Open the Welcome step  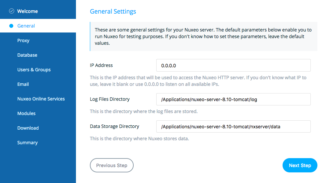tap(28, 11)
